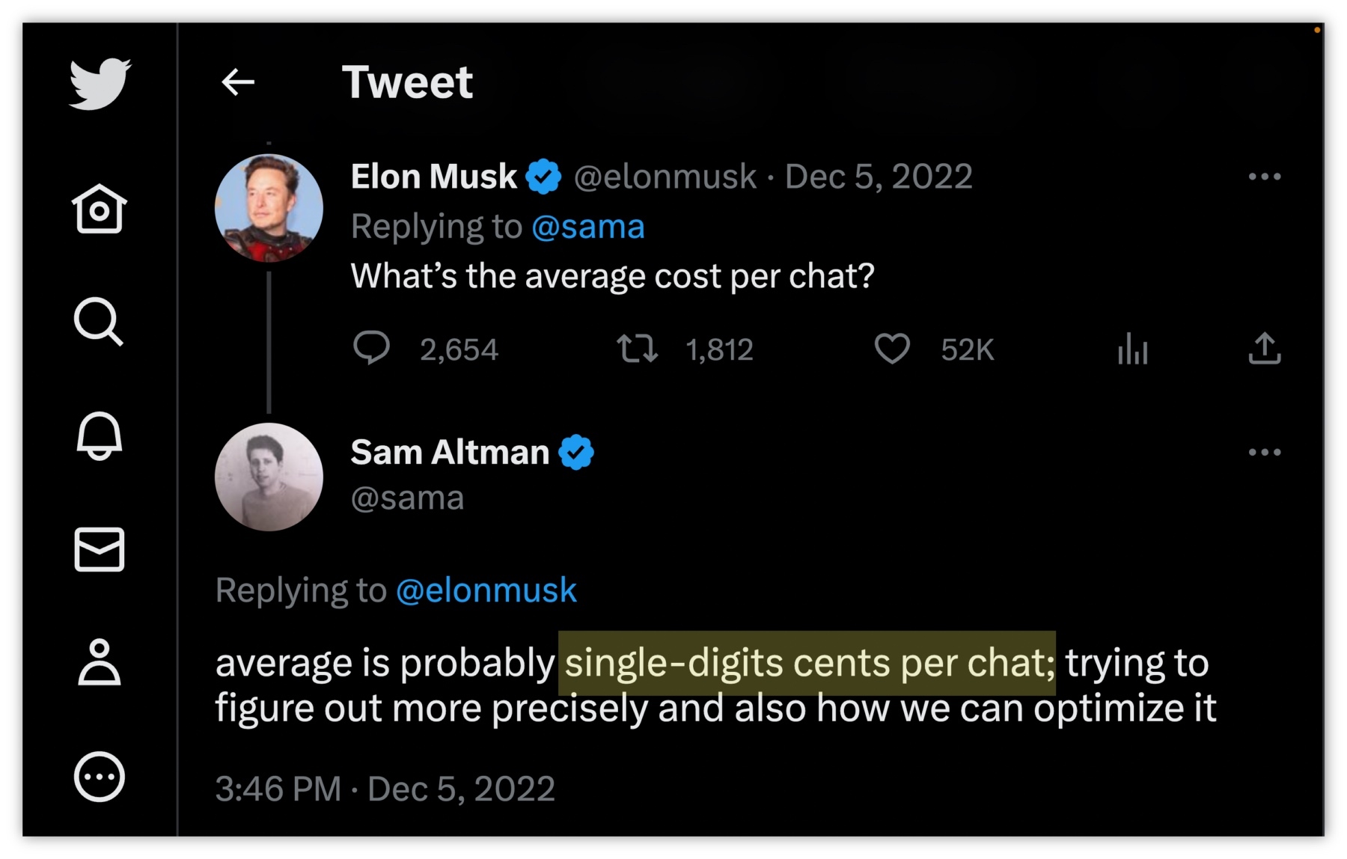Like Elon Musk's tweet
This screenshot has width=1347, height=859.
coord(892,349)
